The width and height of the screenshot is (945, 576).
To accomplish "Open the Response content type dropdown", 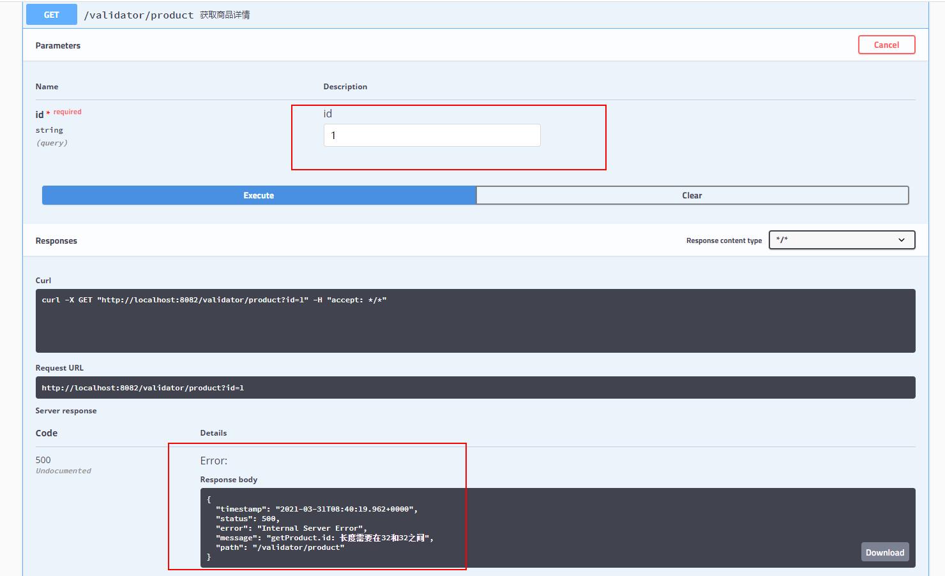I will (x=842, y=240).
